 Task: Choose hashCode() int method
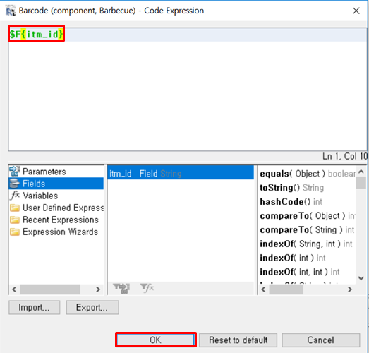(x=291, y=202)
